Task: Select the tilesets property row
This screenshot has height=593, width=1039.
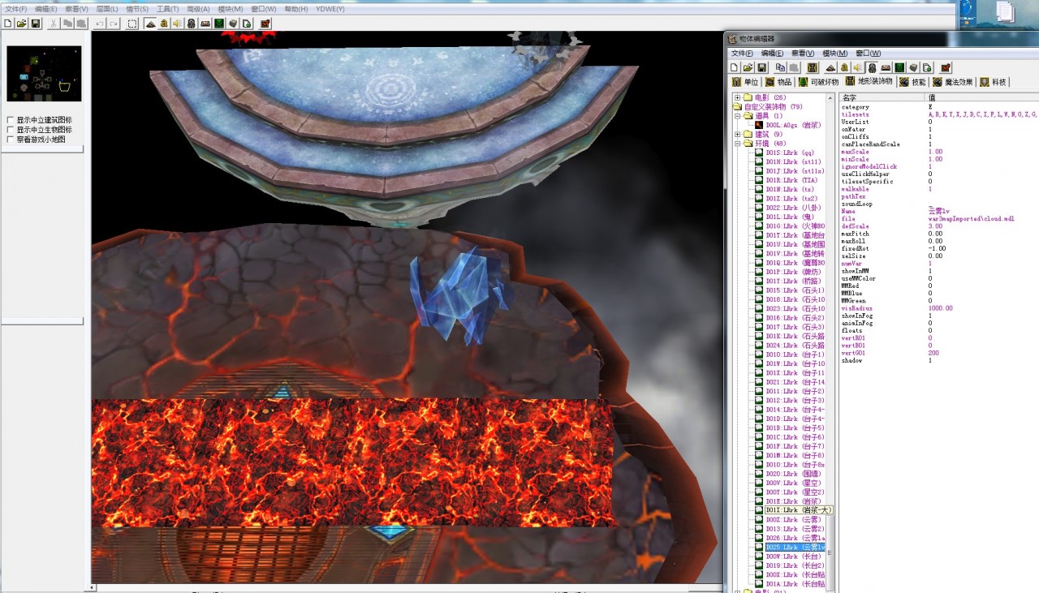Action: point(939,114)
